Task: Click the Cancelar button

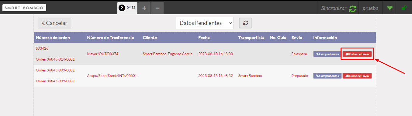Action: (x=54, y=23)
